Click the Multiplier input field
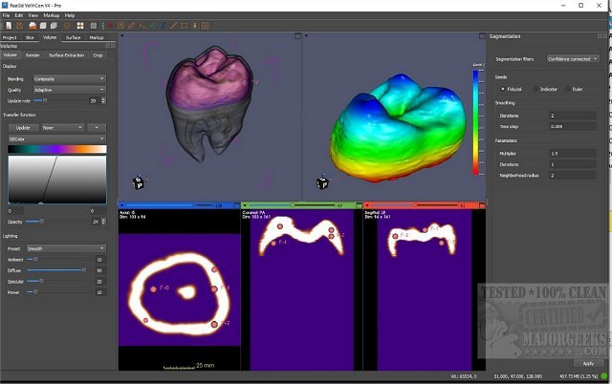Screen dimensions: 612x384 click(573, 154)
